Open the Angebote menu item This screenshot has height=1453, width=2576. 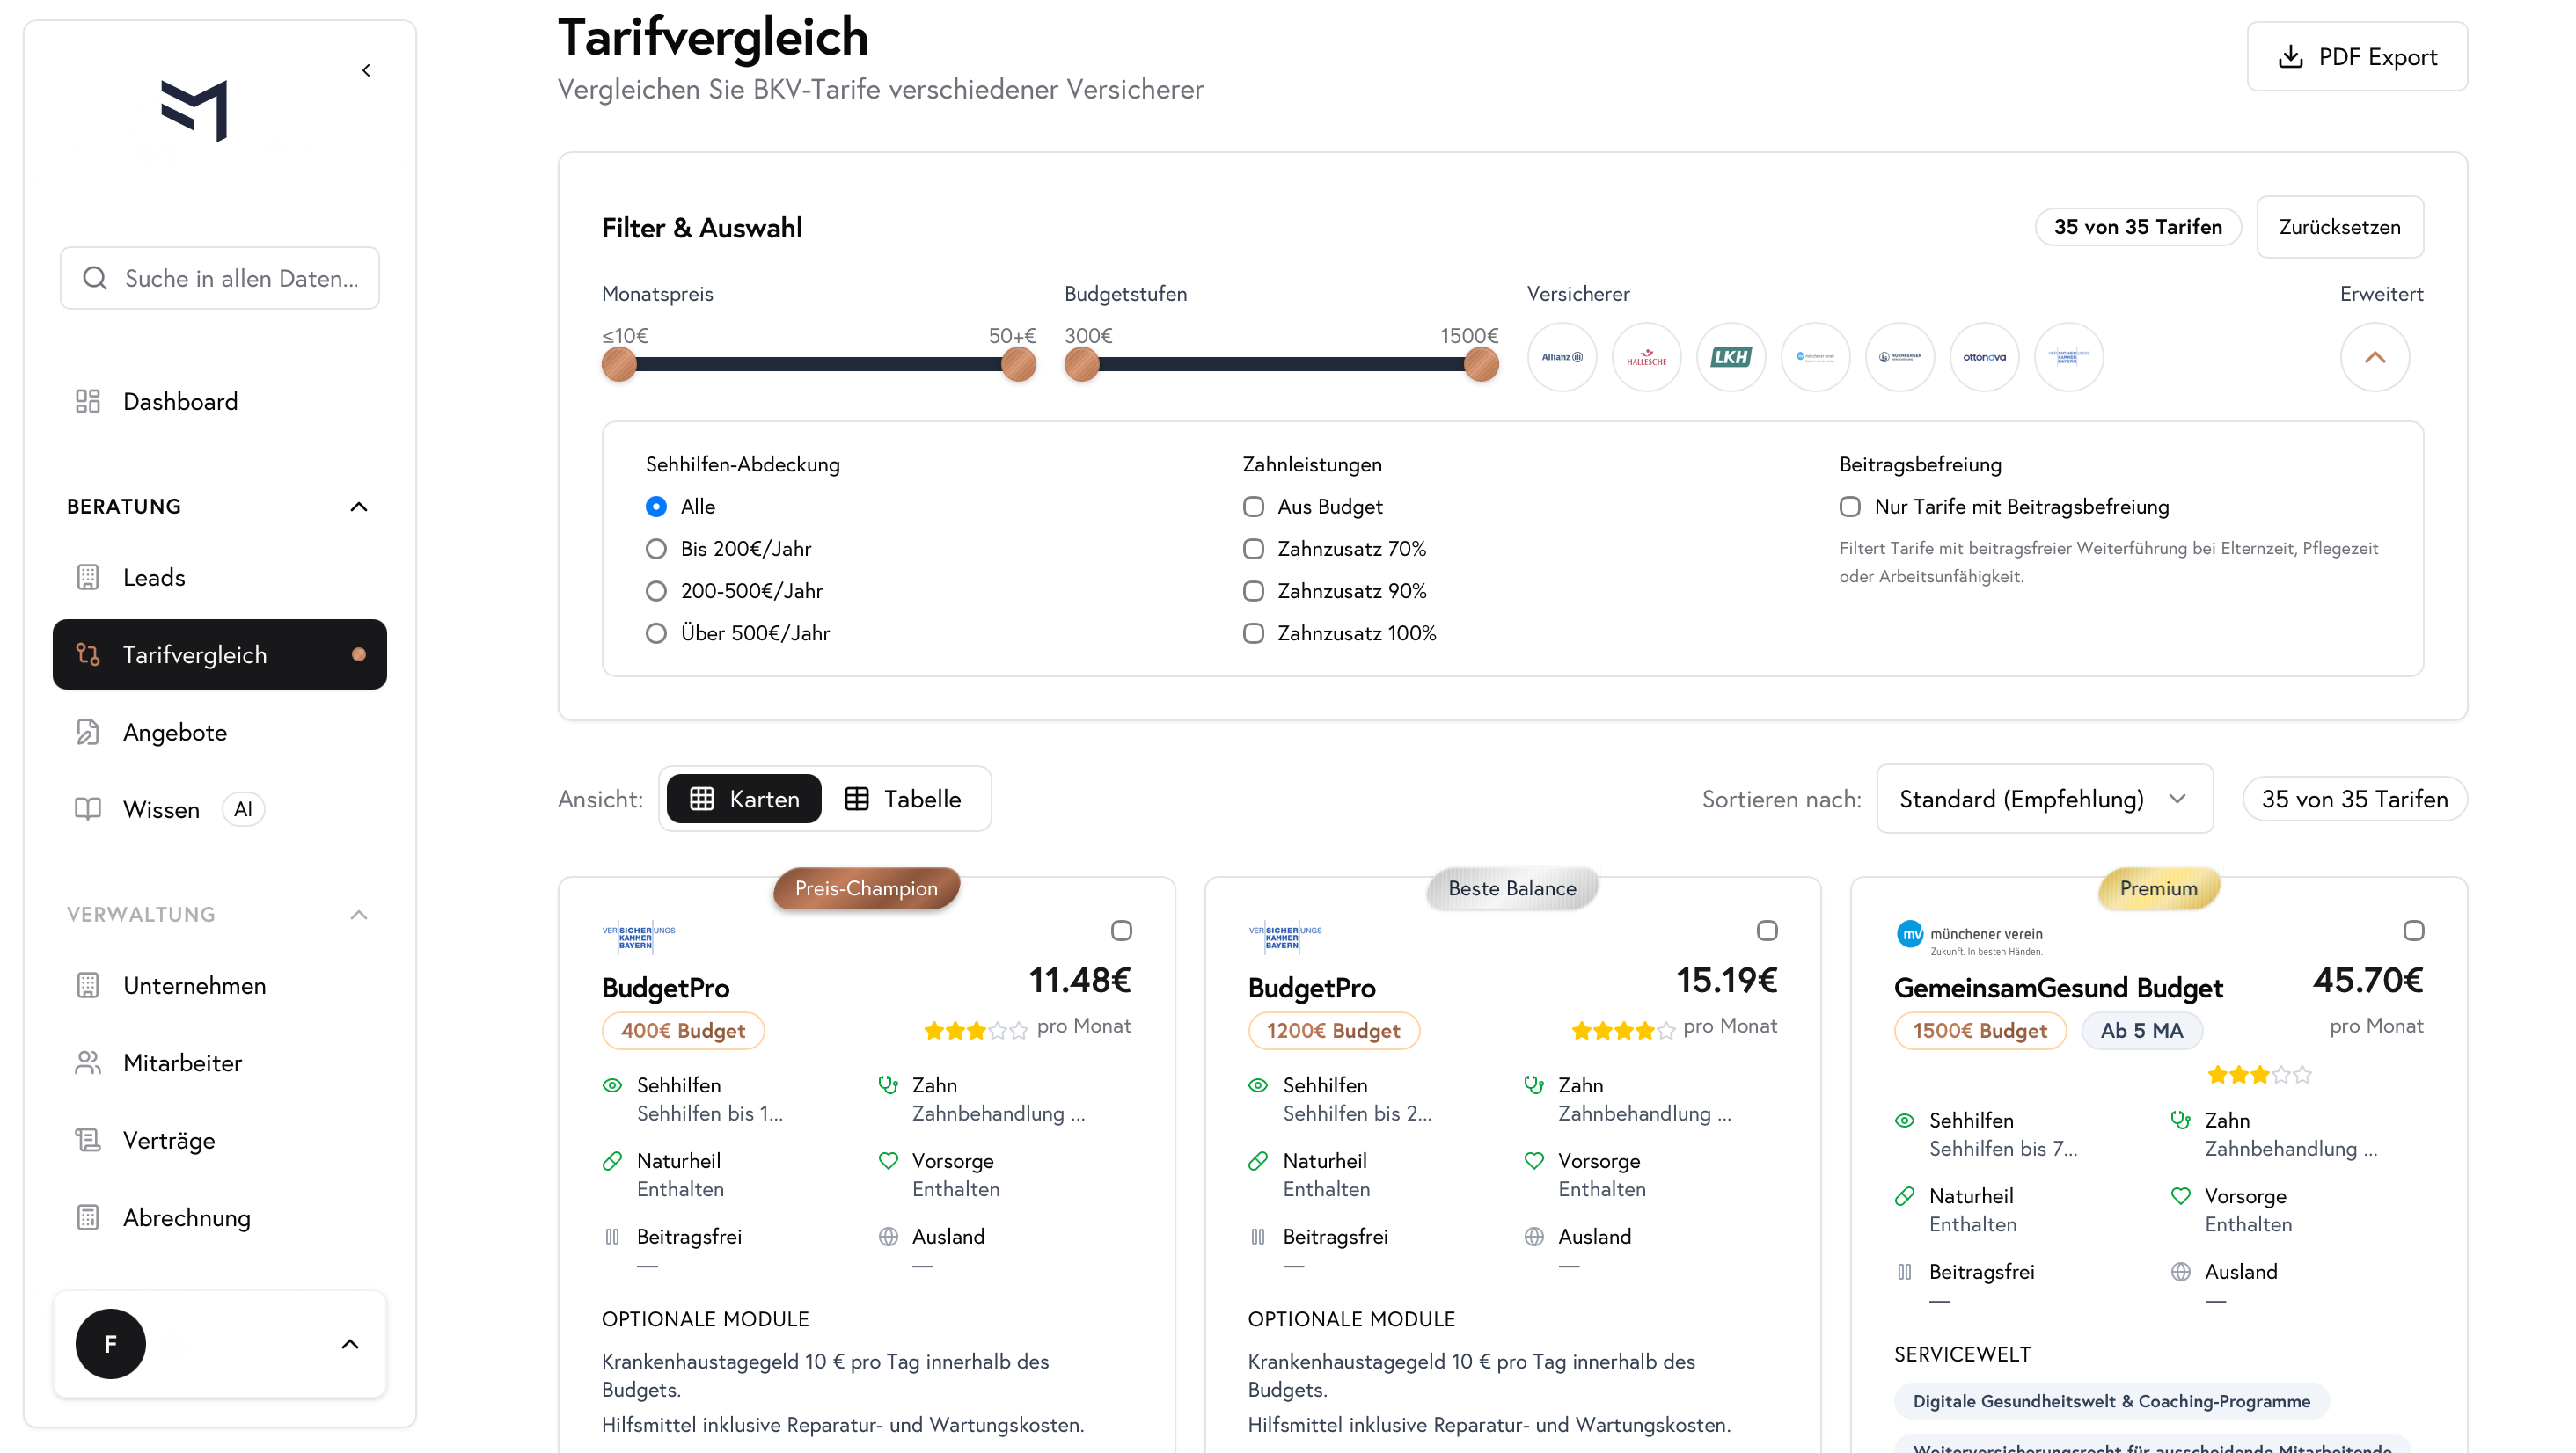tap(175, 732)
